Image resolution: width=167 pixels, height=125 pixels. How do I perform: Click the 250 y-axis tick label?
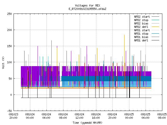coord(9,14)
